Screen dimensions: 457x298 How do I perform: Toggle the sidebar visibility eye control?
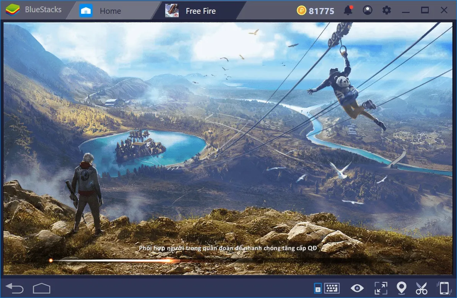click(x=357, y=288)
